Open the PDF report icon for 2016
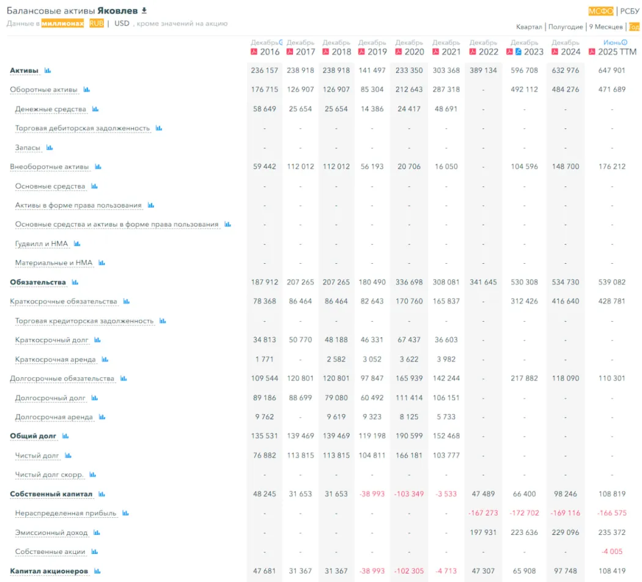 coord(254,52)
